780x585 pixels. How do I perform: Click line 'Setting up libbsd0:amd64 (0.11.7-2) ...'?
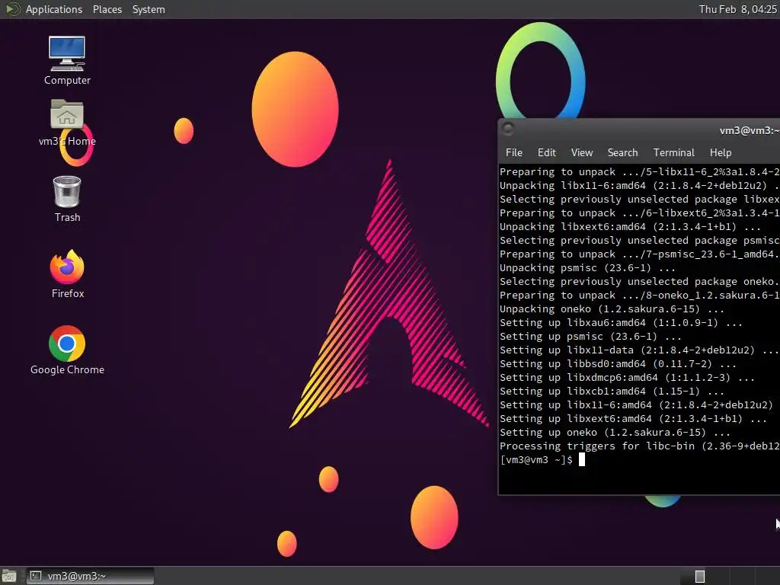click(618, 364)
